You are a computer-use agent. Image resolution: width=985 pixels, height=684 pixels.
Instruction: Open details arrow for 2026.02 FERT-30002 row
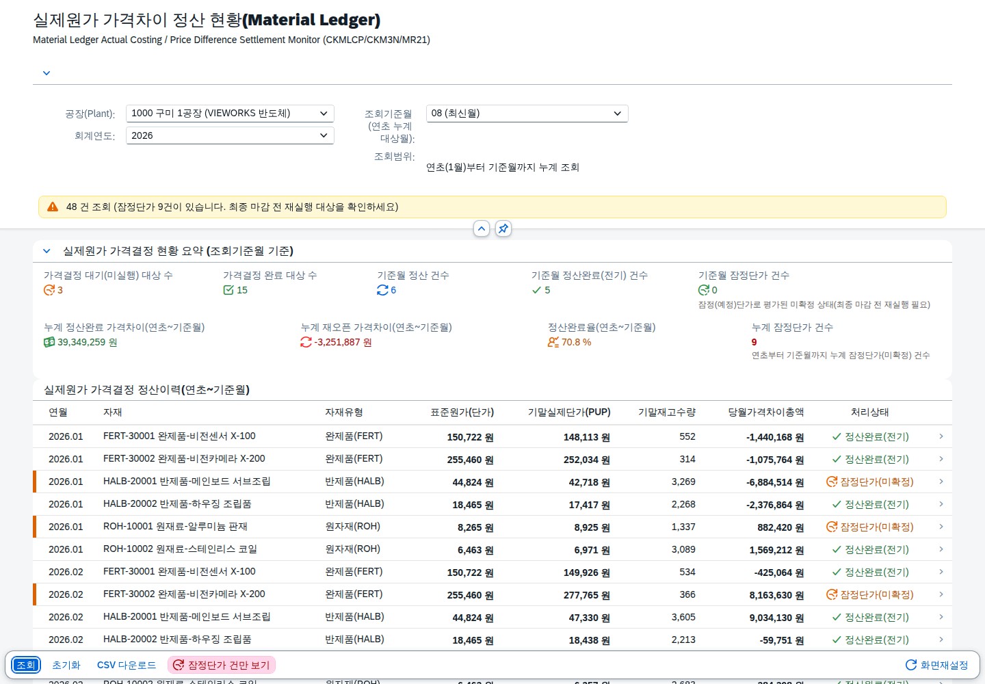941,594
